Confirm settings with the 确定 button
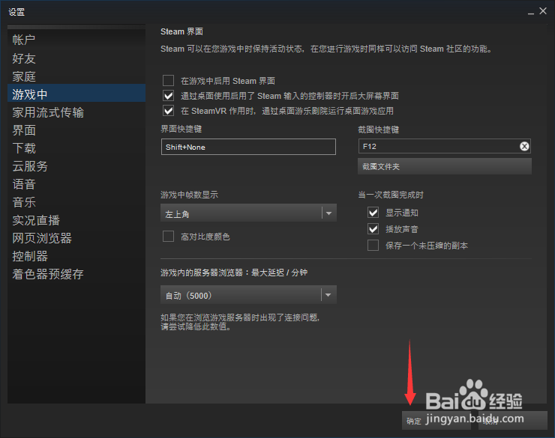 (436, 421)
